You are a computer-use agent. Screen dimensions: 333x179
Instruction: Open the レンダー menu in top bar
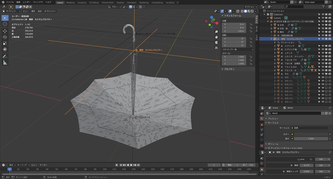[x=27, y=2]
